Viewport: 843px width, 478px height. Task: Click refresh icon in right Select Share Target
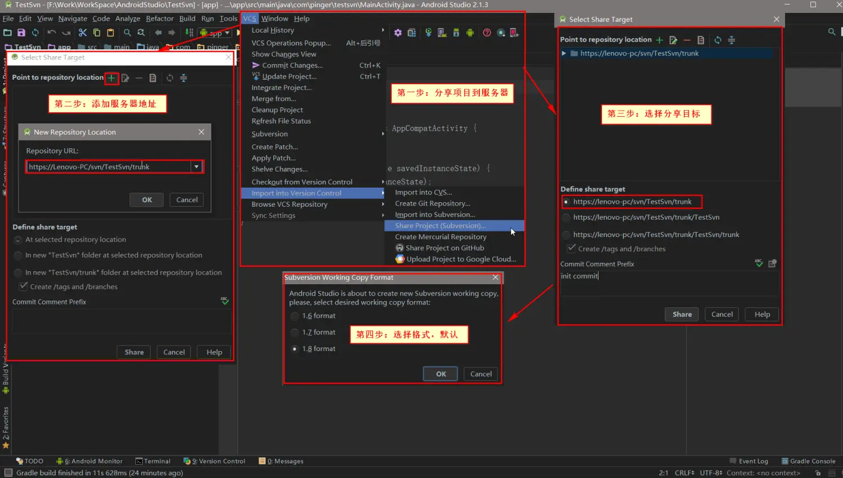[718, 40]
